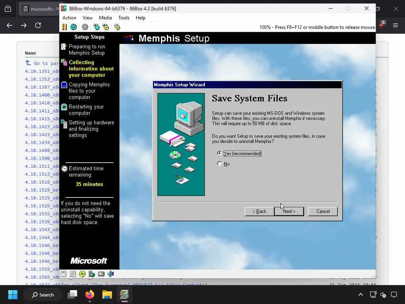Open the 4.10.1400 link in browser
The image size is (405, 304).
pos(42,95)
